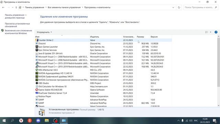Open Панель управления домашняя страница link

tap(16, 16)
